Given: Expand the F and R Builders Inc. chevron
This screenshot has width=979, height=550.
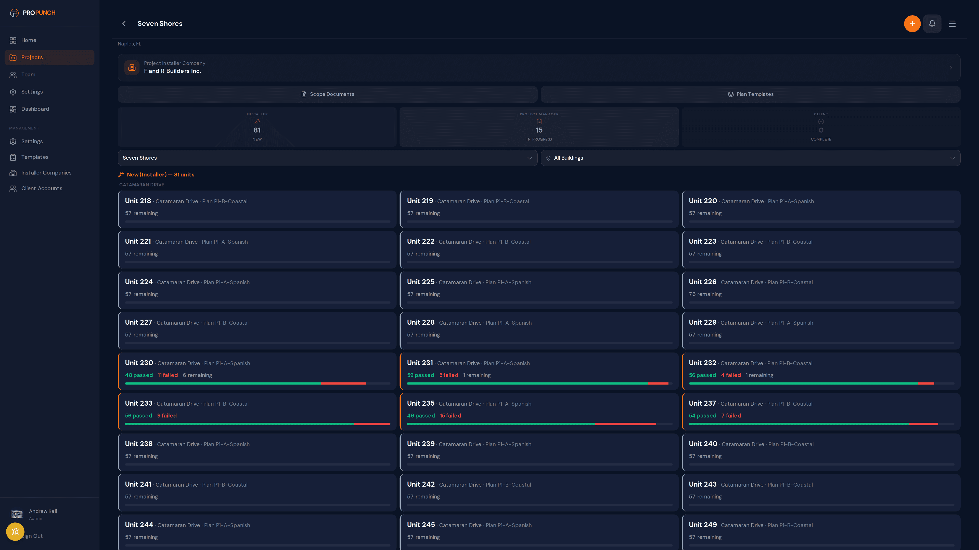Looking at the screenshot, I should click(x=951, y=67).
